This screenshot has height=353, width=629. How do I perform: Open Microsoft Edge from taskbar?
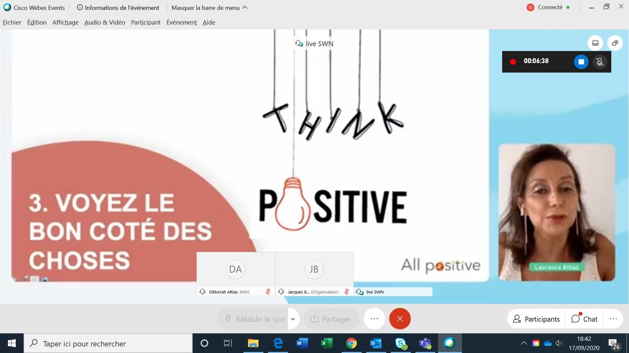click(x=278, y=343)
